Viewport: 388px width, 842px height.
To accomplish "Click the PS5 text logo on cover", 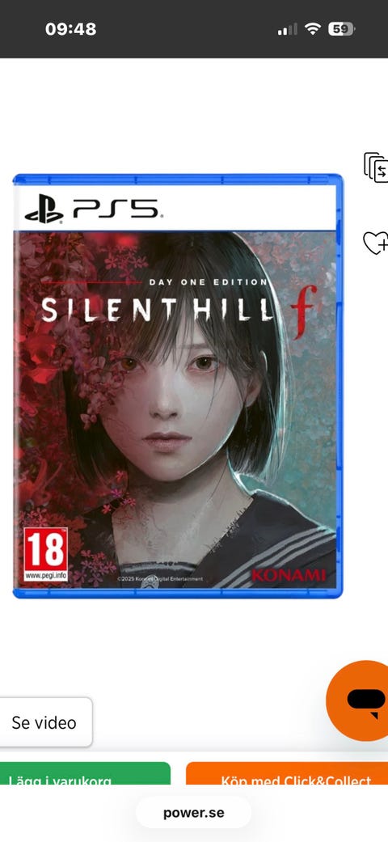I will coord(115,209).
